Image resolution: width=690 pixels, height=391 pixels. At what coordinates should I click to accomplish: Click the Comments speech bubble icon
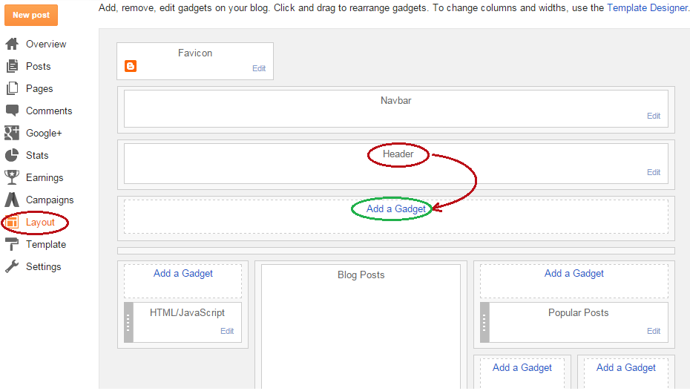click(x=12, y=111)
